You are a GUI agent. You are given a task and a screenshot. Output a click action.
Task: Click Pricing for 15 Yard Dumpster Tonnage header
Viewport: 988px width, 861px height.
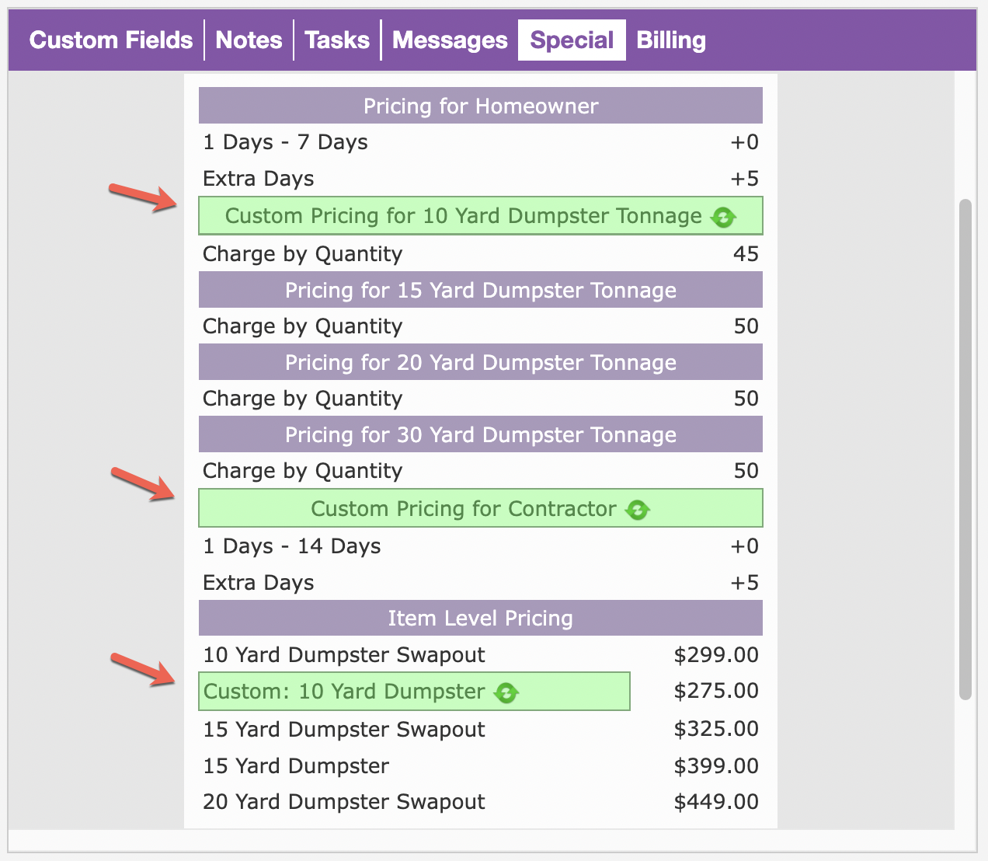point(481,290)
